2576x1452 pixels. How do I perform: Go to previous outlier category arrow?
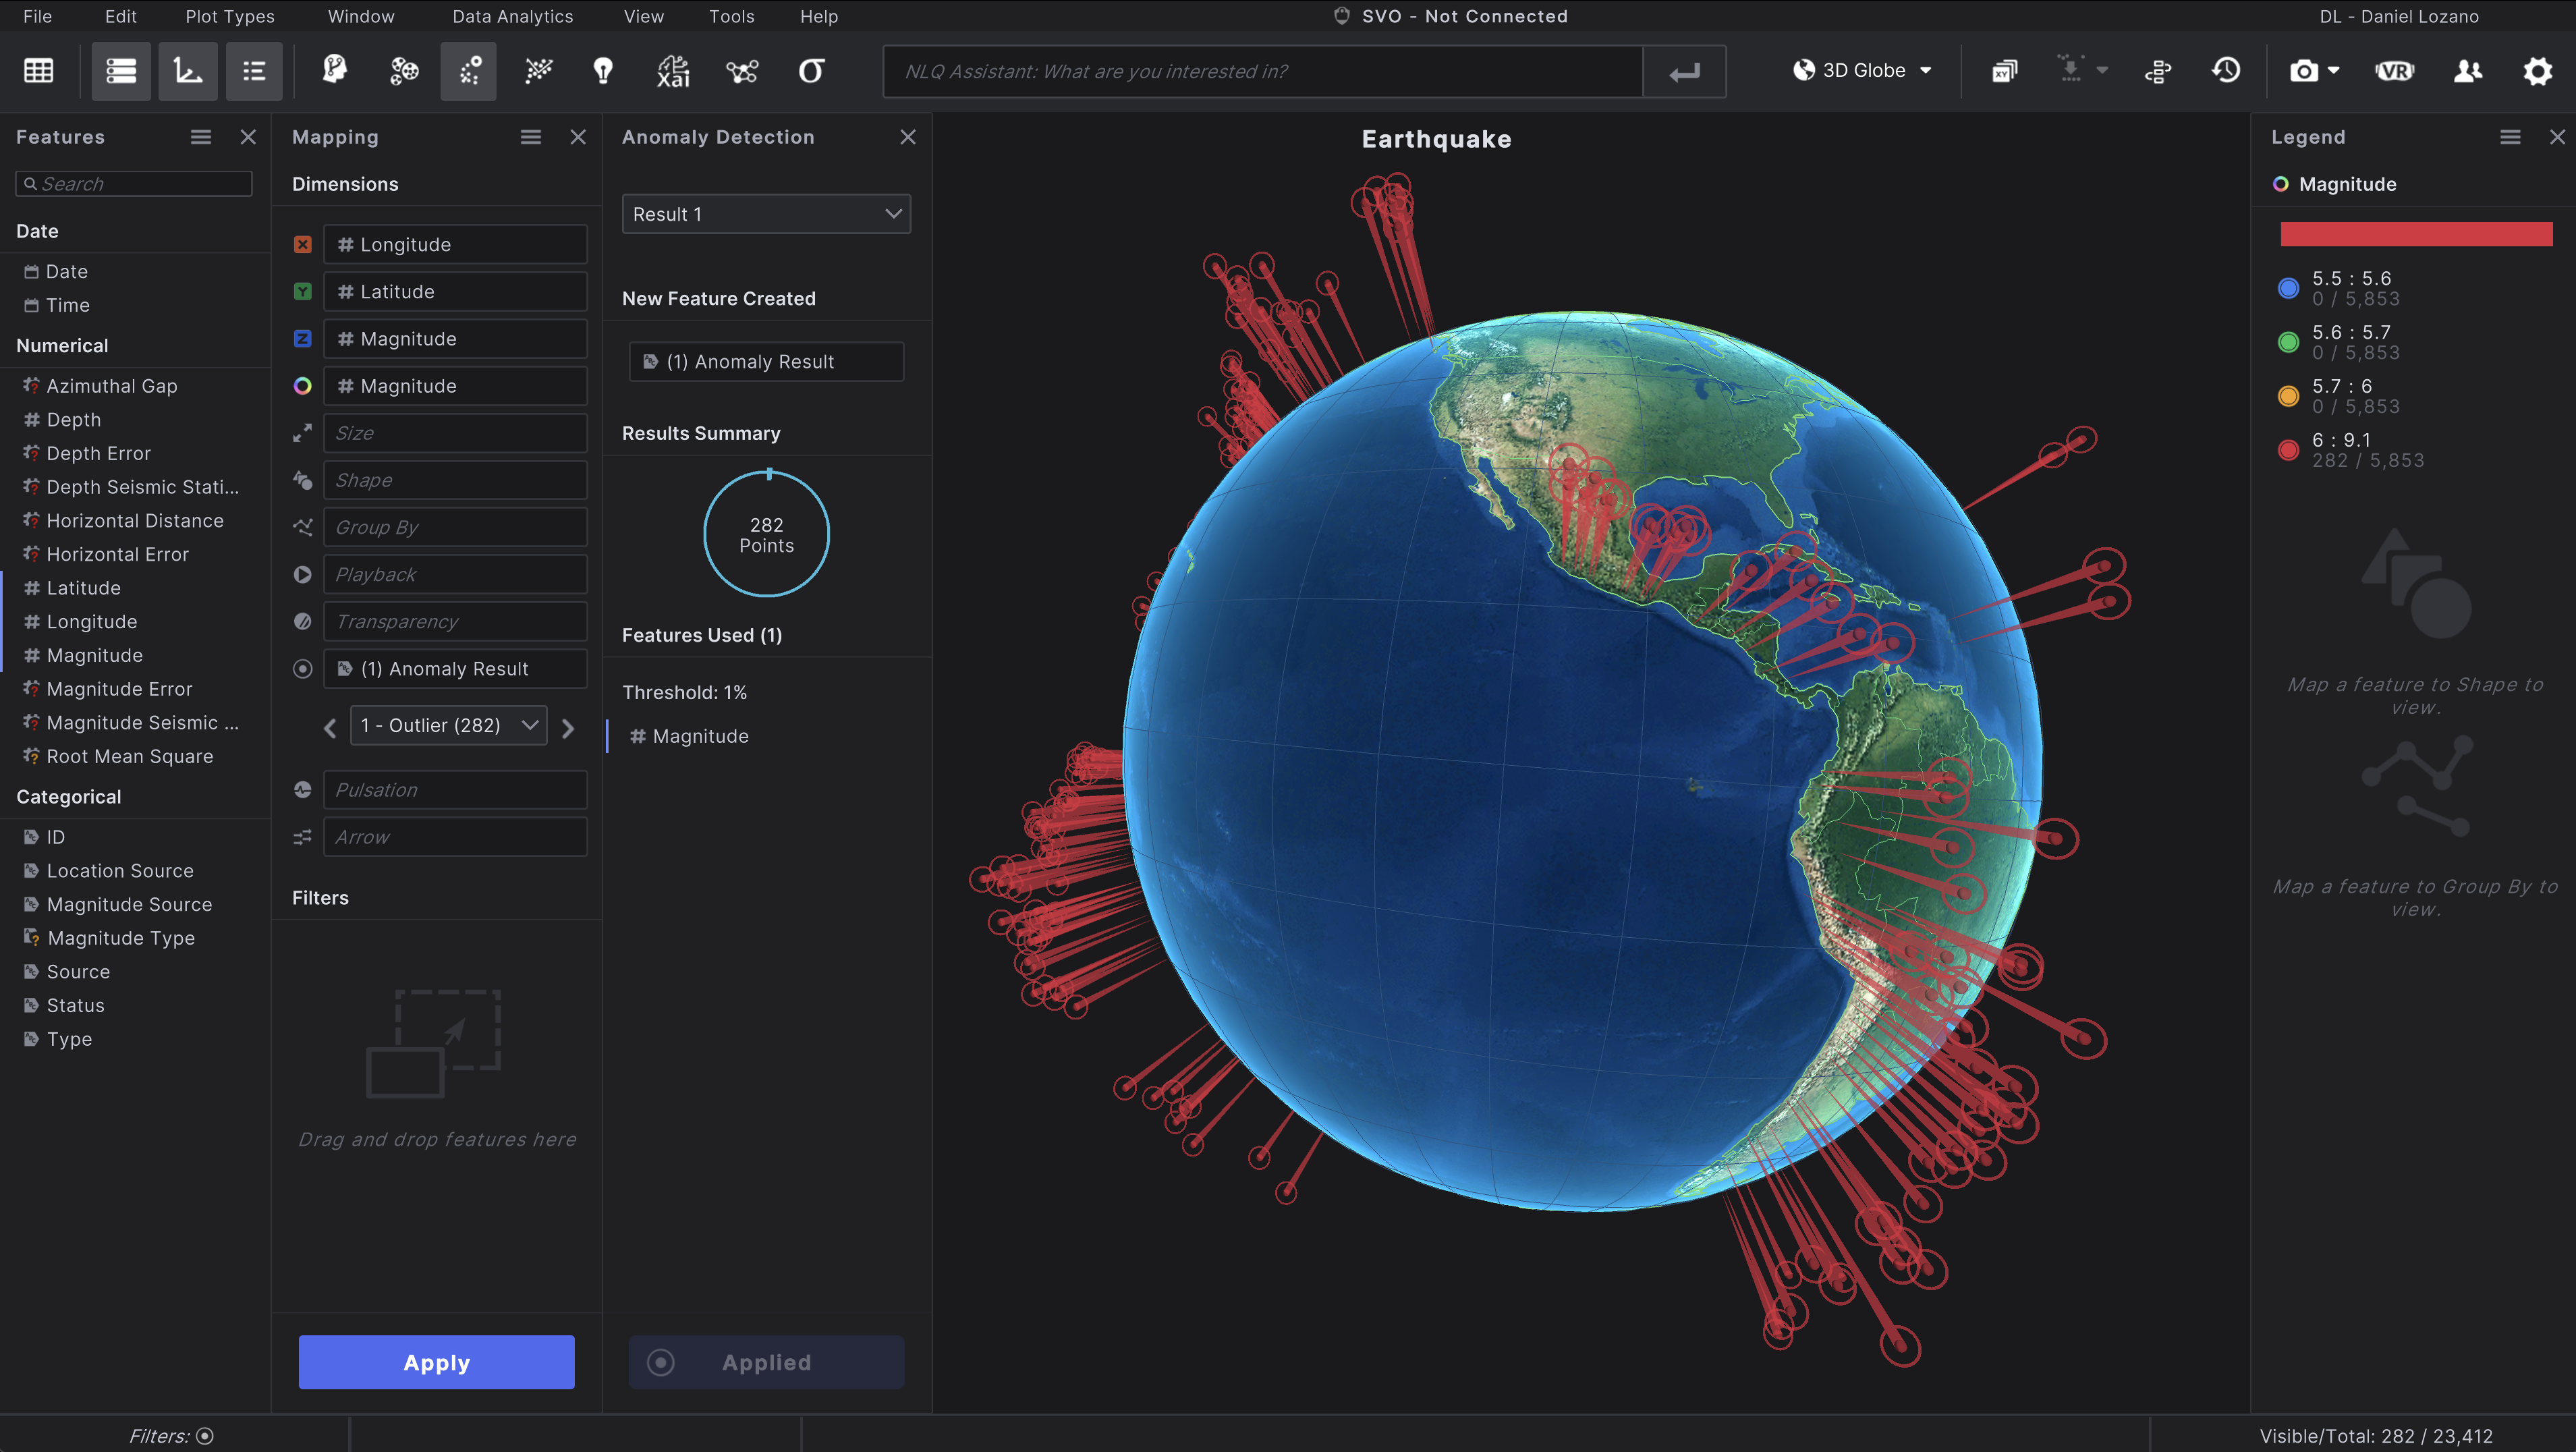330,728
